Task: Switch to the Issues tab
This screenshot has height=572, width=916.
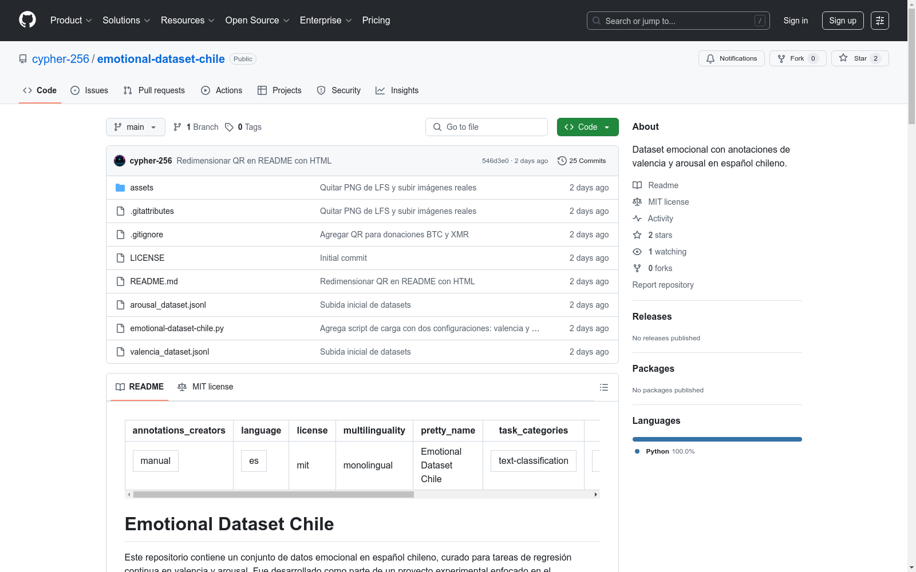Action: (x=89, y=90)
